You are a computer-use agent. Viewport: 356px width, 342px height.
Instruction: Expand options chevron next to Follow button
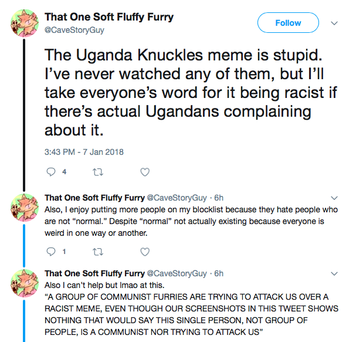click(x=334, y=23)
